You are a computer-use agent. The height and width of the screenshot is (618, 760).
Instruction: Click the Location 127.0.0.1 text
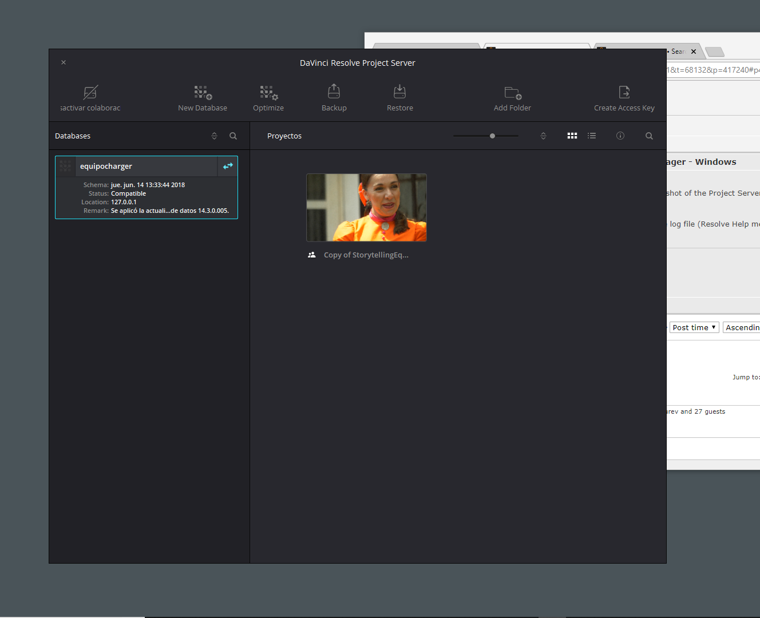click(124, 202)
